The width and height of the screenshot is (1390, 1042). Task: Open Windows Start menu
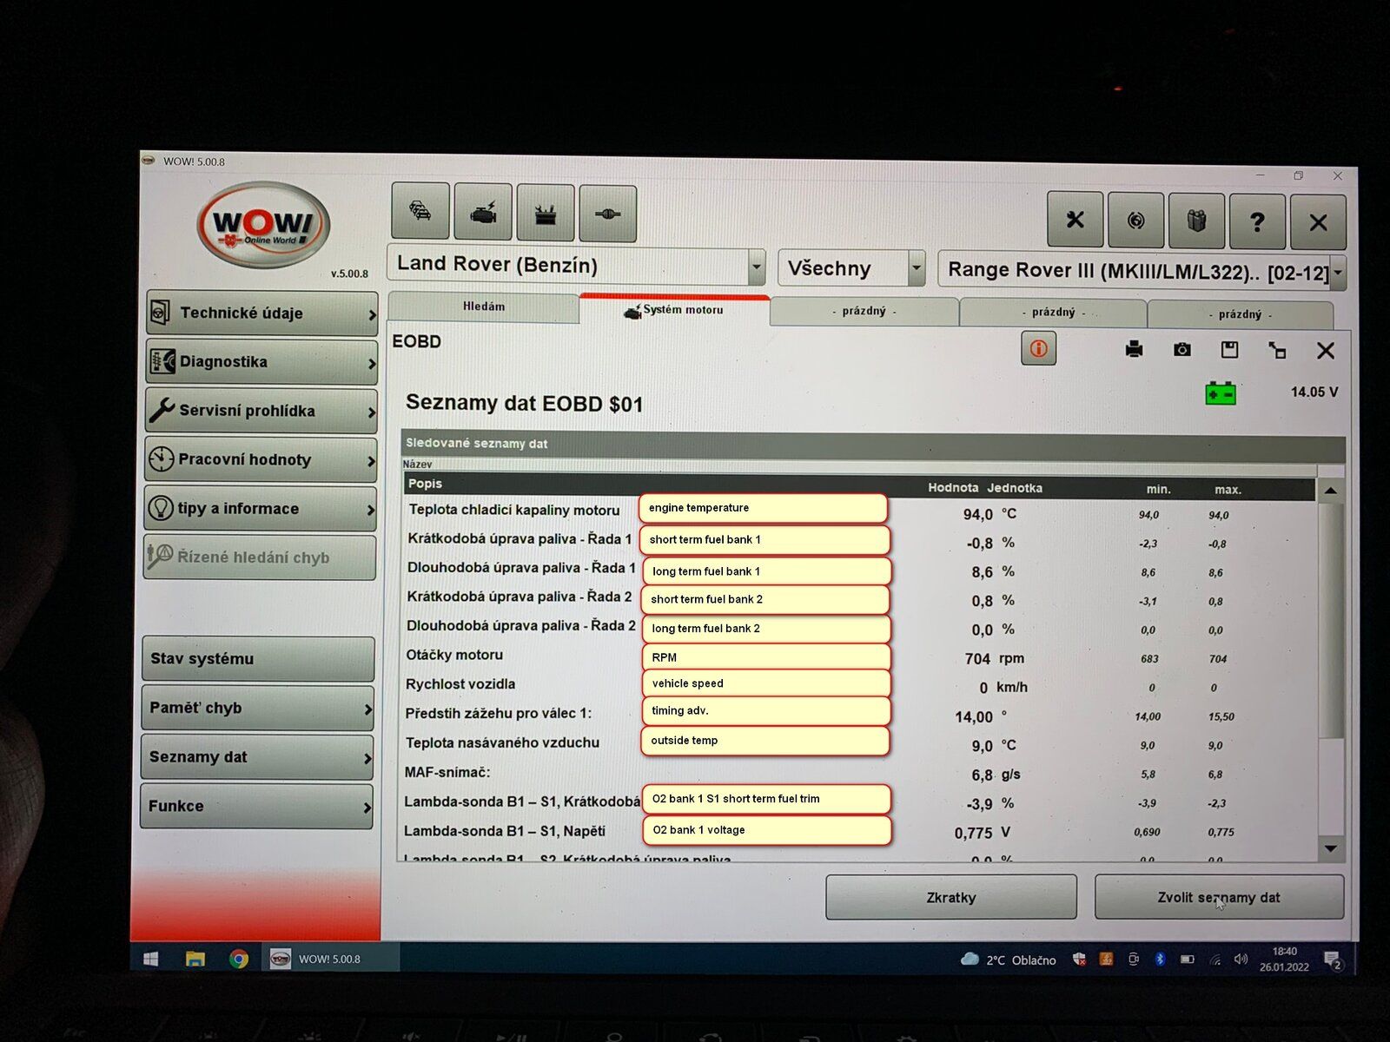pos(150,959)
